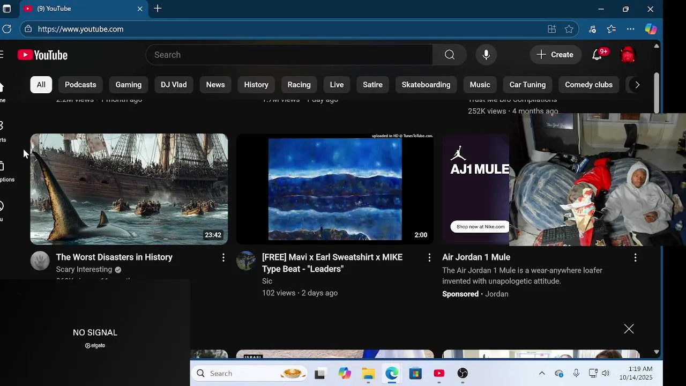Open Air Jordan 1 Mule ad title
The image size is (686, 386).
click(x=476, y=257)
